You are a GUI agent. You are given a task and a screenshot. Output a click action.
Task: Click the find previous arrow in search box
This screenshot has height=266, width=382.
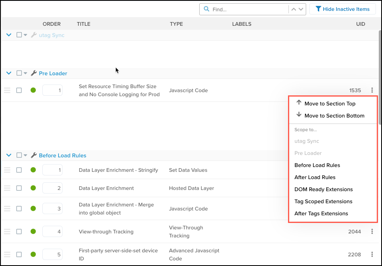tap(294, 9)
